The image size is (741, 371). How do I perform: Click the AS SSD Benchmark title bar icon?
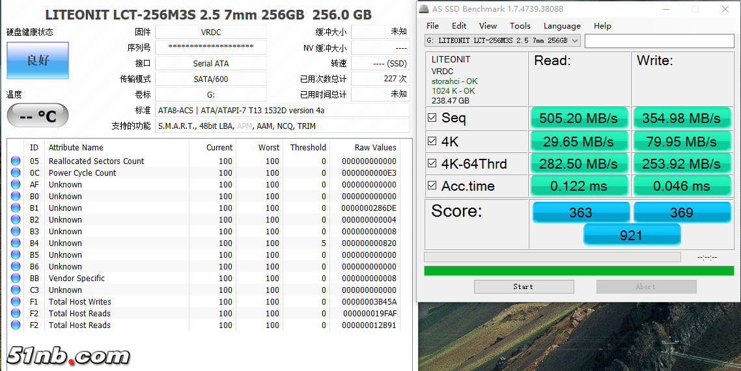[424, 9]
